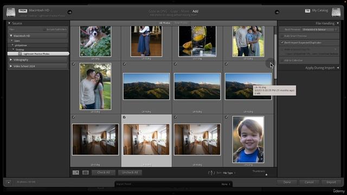Select Copy as DNG import mode
Viewport: 347px width, 195px height.
click(x=158, y=11)
